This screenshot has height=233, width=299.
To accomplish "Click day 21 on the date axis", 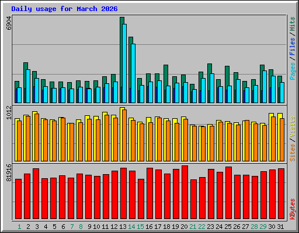I will coord(193,227).
